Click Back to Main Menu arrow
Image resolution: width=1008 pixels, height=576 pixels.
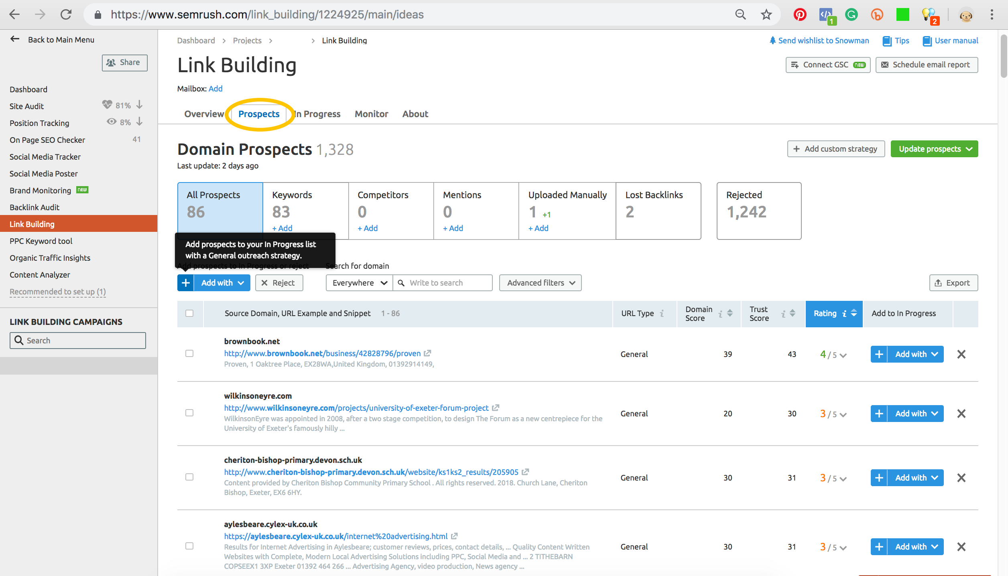pyautogui.click(x=15, y=39)
